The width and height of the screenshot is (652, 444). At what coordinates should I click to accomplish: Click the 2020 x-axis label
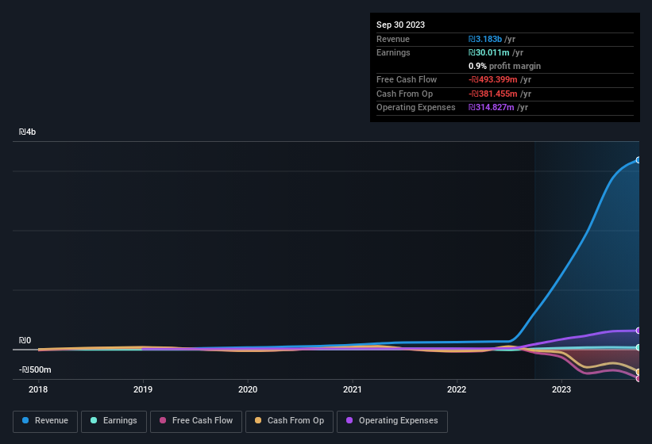click(248, 389)
